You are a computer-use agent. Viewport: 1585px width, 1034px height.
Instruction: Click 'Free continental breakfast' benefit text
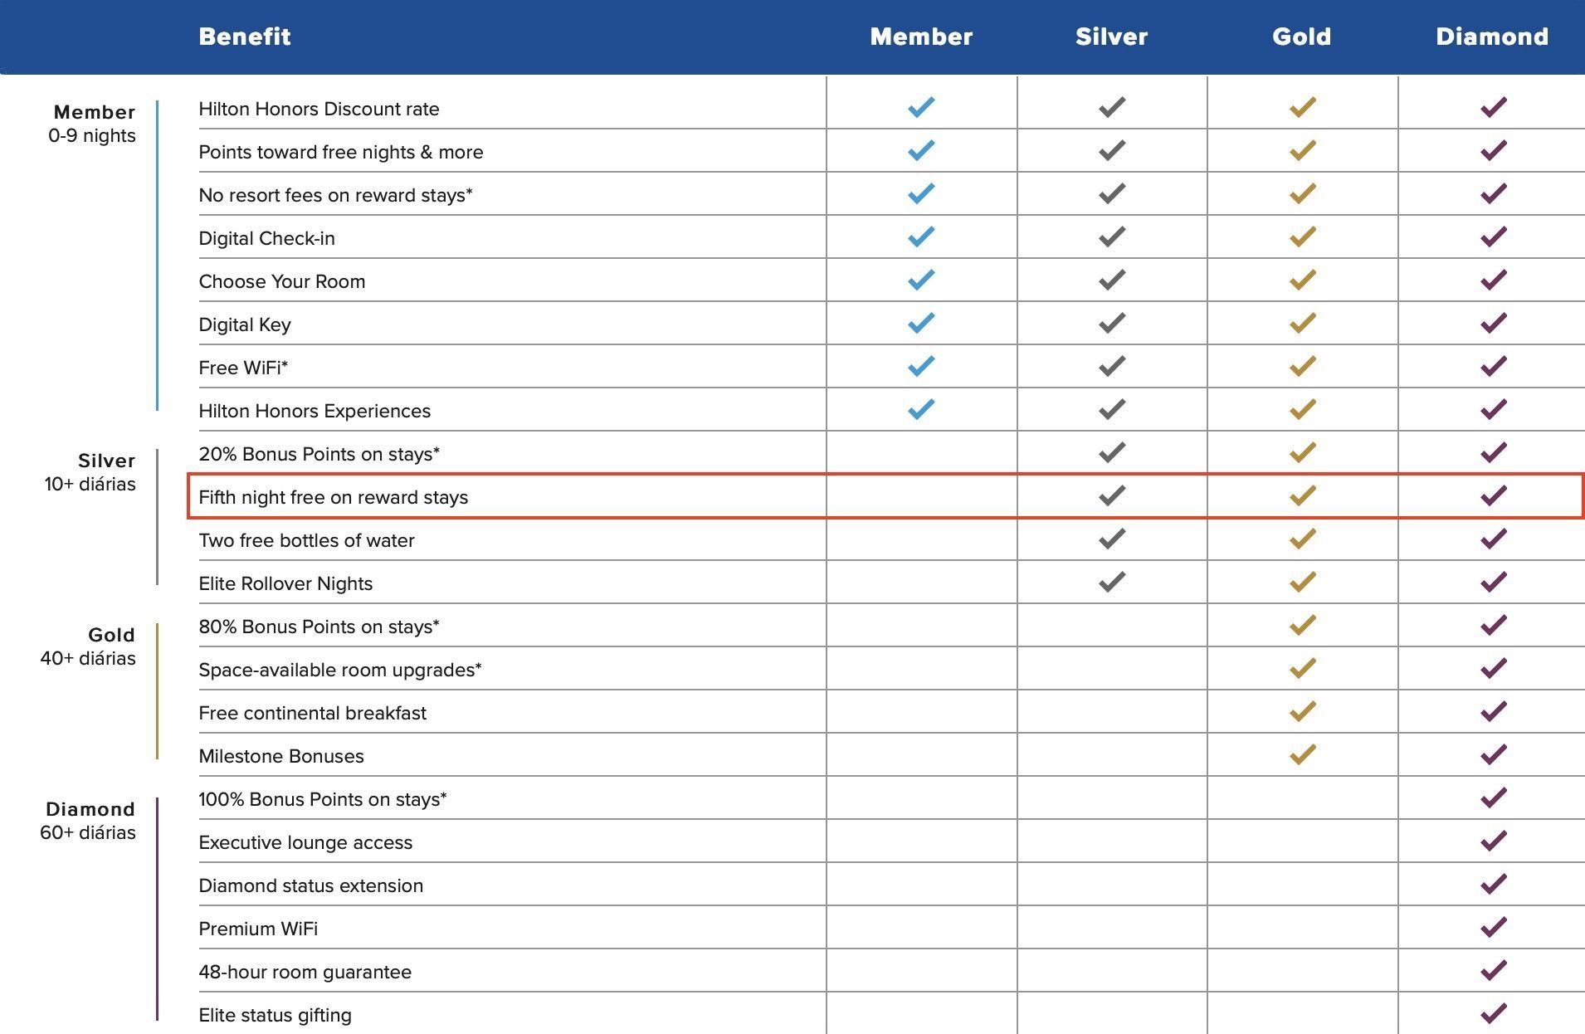point(313,713)
